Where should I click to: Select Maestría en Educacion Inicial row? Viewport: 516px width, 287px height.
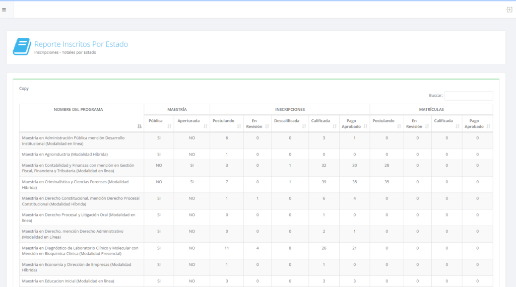[x=68, y=281]
